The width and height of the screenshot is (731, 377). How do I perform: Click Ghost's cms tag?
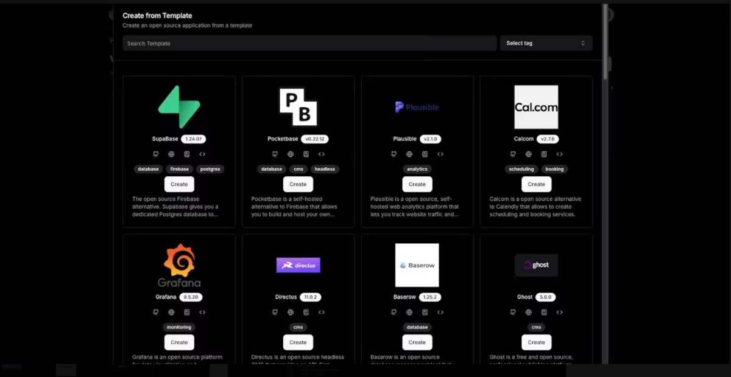pyautogui.click(x=536, y=327)
